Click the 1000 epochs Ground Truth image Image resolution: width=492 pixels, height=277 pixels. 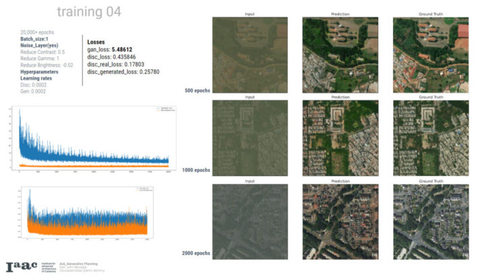click(429, 137)
